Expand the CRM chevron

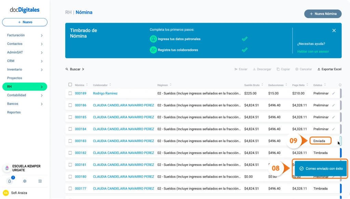(x=42, y=61)
